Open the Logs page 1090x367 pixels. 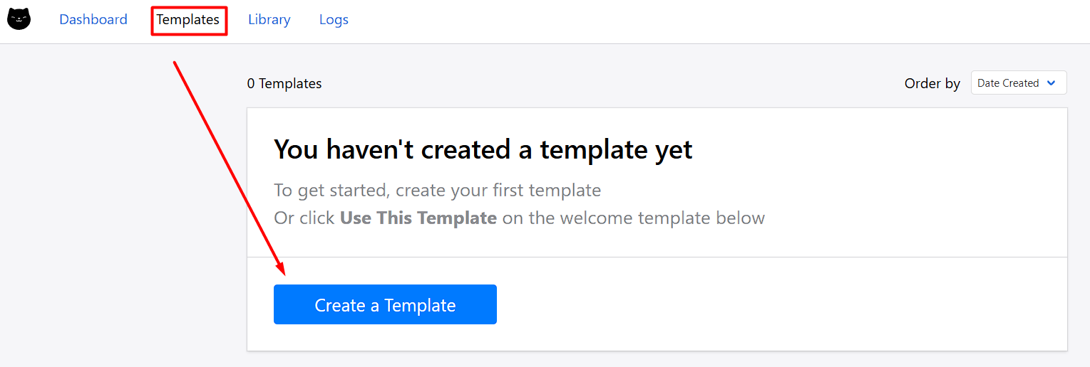coord(334,20)
